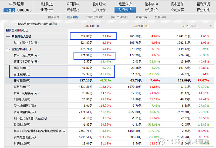This screenshot has height=148, width=216.
Task: Select the 其中：营业成本(元) row label
Action: [26, 55]
